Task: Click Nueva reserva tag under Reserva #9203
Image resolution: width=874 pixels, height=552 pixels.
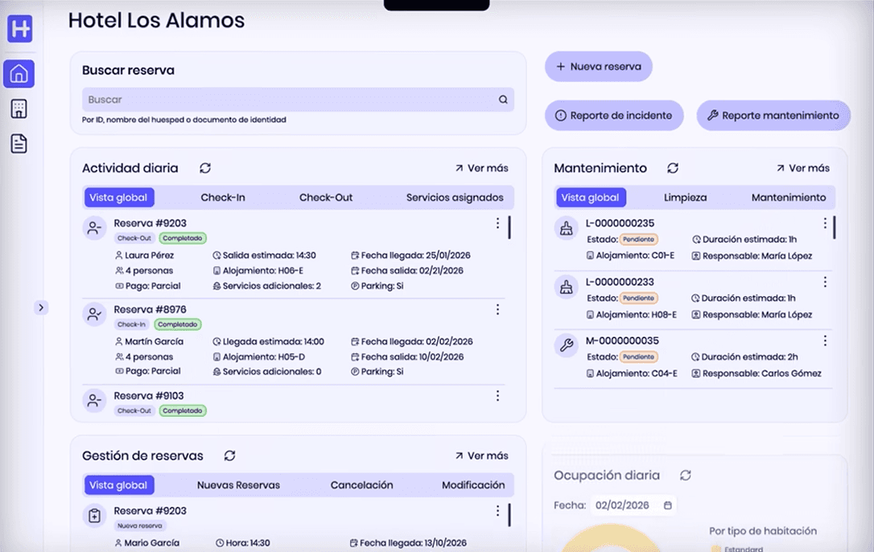Action: (x=140, y=525)
